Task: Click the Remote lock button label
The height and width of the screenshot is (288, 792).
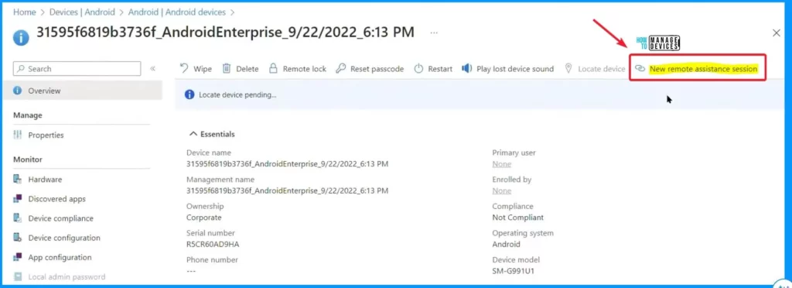Action: [304, 69]
